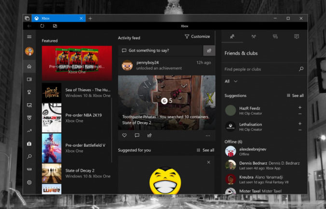The image size is (326, 209).
Task: Open HazR Feedz profile
Action: (250, 111)
